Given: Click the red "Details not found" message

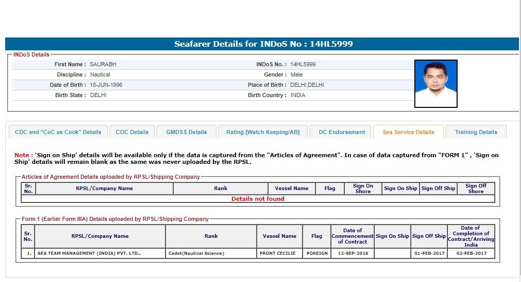Looking at the screenshot, I should point(258,199).
